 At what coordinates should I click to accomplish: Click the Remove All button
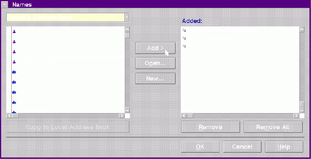tap(273, 127)
